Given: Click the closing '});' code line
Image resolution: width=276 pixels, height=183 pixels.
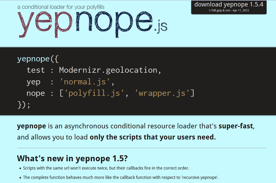Looking at the screenshot, I should (24, 105).
